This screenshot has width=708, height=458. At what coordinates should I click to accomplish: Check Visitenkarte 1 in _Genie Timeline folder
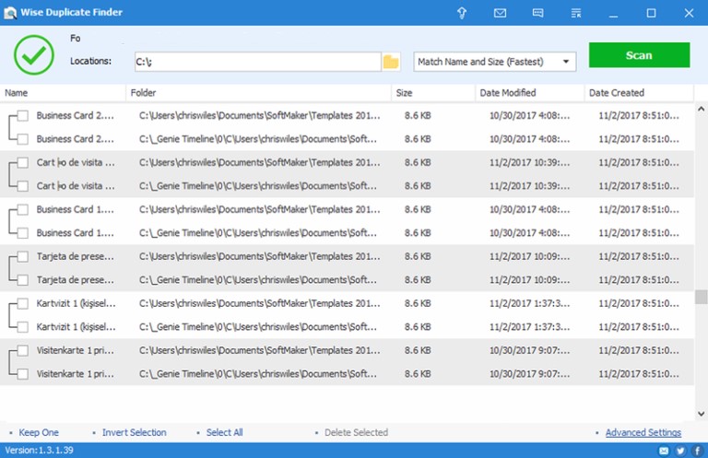[22, 373]
